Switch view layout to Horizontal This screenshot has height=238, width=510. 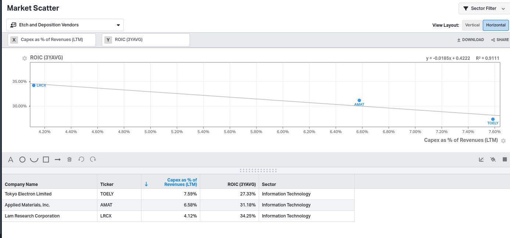pos(496,25)
